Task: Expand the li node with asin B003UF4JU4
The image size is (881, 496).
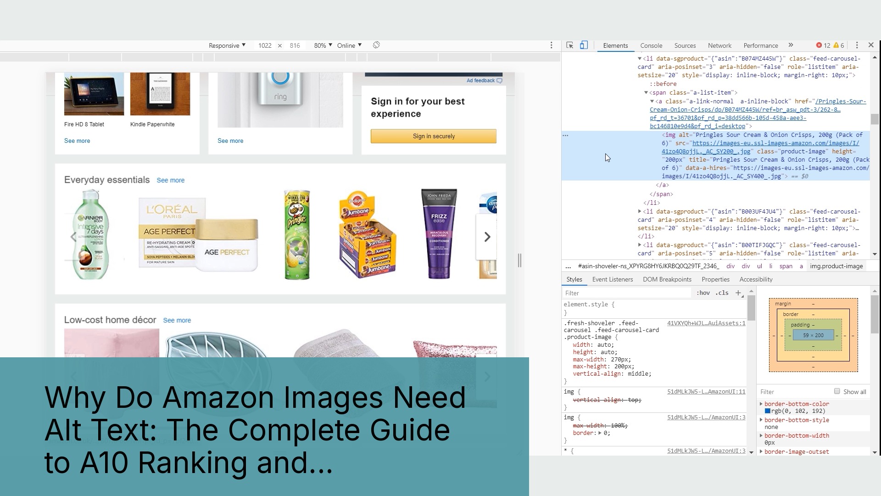Action: 640,212
